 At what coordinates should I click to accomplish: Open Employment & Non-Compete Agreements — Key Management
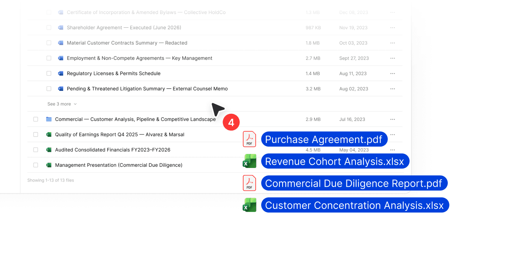point(140,58)
